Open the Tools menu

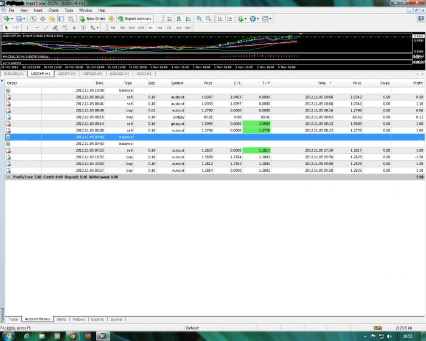click(x=69, y=10)
